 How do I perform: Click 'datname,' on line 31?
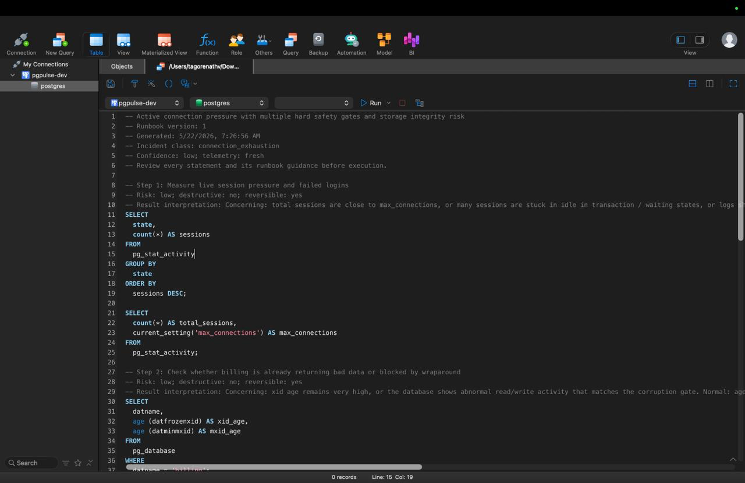148,412
